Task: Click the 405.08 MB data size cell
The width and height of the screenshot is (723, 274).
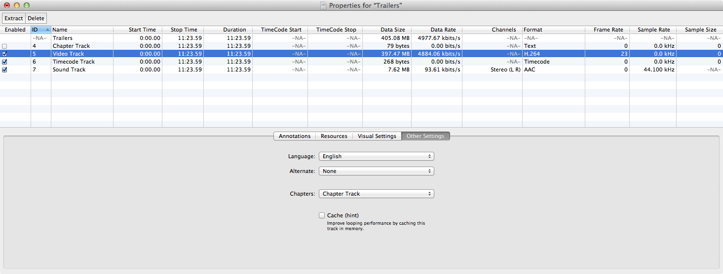Action: pos(395,38)
